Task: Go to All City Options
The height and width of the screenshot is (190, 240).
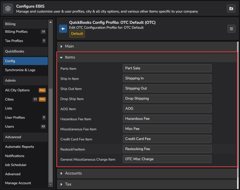Action: (17, 90)
